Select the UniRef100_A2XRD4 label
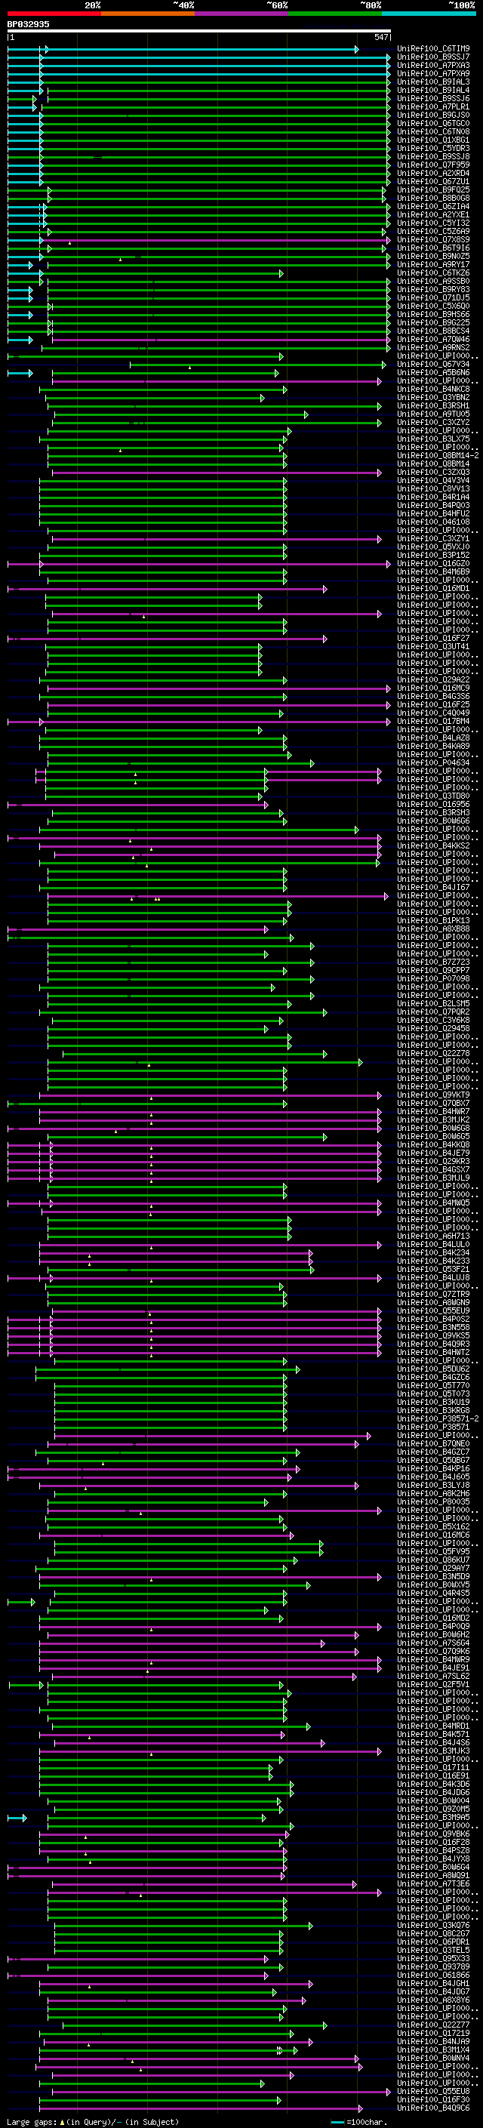The image size is (483, 2128). click(x=433, y=174)
